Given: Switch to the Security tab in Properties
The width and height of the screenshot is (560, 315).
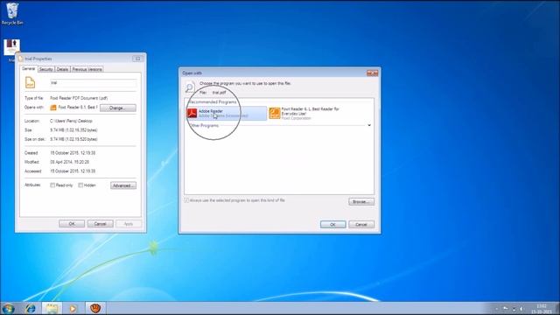Looking at the screenshot, I should tap(46, 69).
